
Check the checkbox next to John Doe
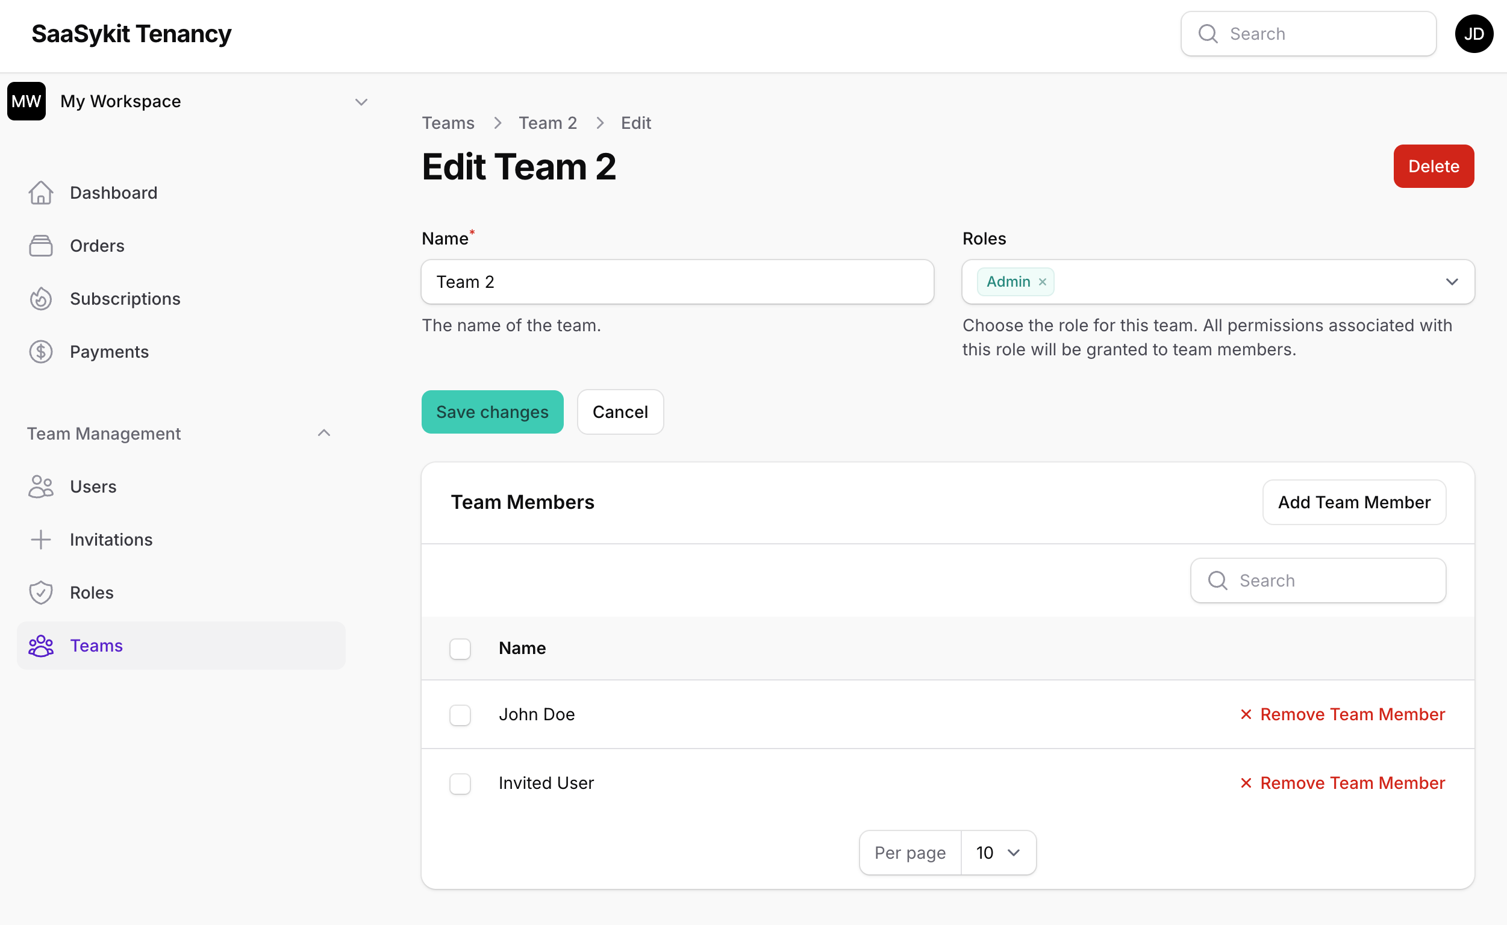click(460, 715)
